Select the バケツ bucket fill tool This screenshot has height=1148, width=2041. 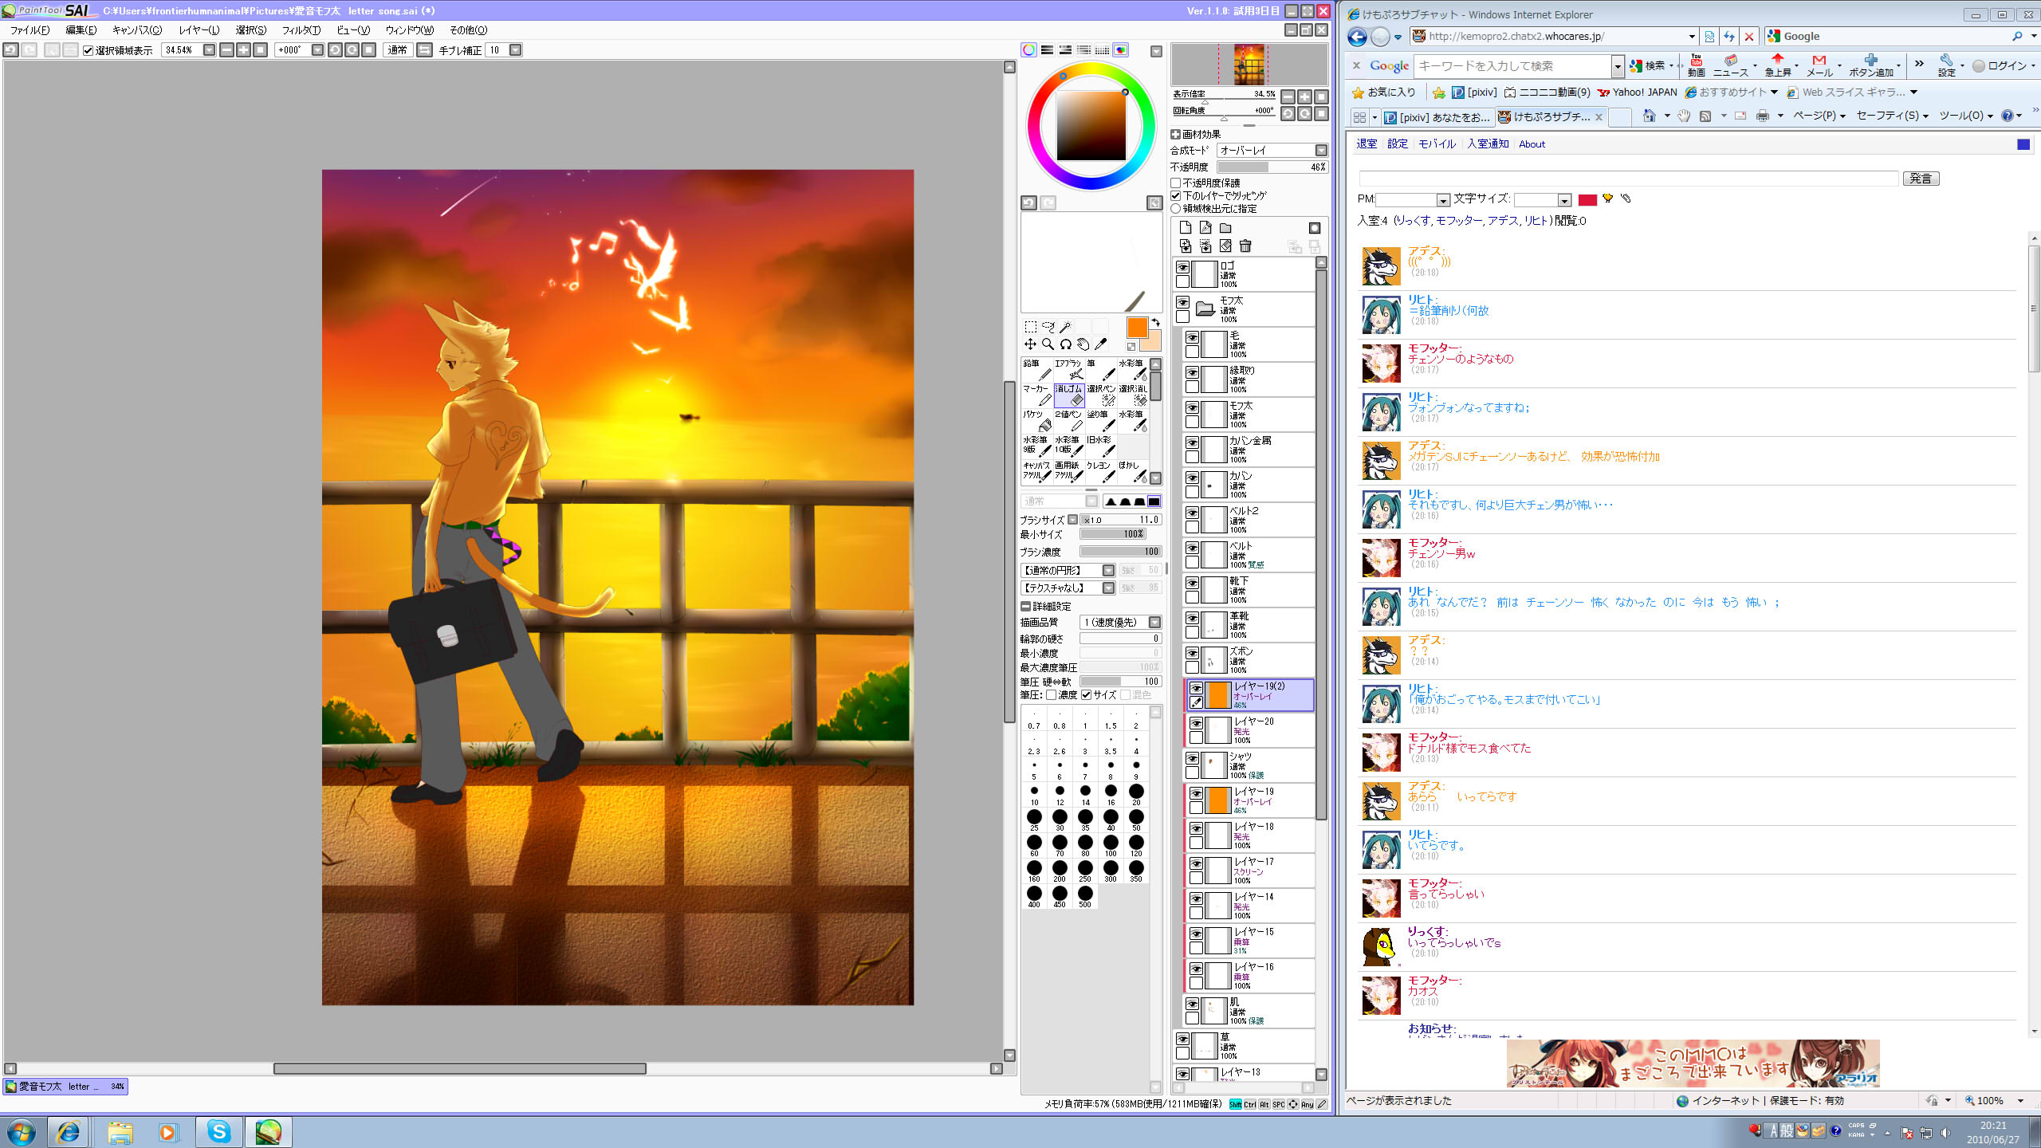(1036, 421)
